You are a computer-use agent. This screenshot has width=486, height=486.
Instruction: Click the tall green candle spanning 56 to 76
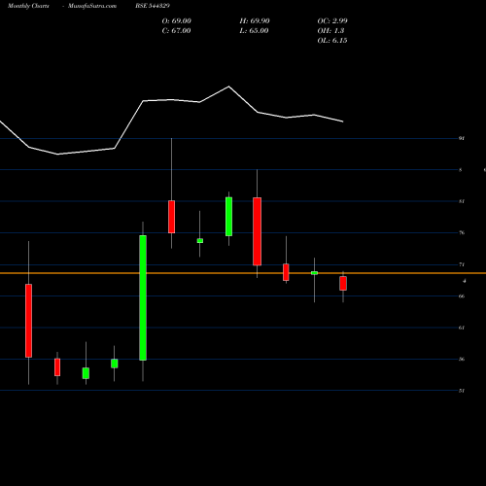(143, 297)
